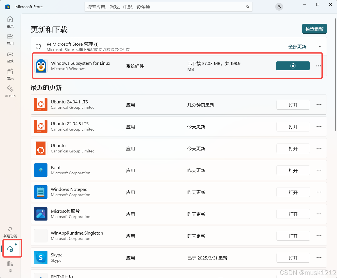Click the Microsoft Store logo icon

point(8,7)
